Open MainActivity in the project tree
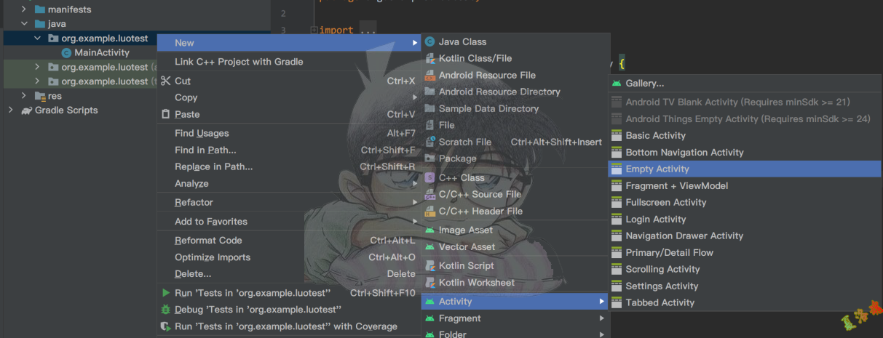The height and width of the screenshot is (338, 883). point(101,52)
